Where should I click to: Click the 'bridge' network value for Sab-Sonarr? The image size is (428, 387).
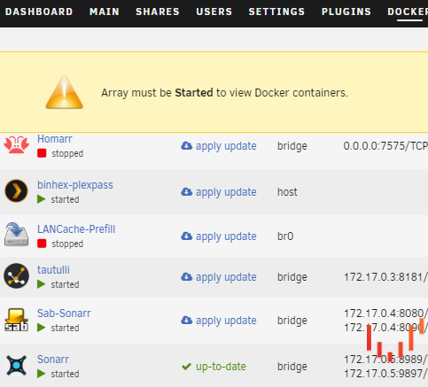pyautogui.click(x=292, y=321)
